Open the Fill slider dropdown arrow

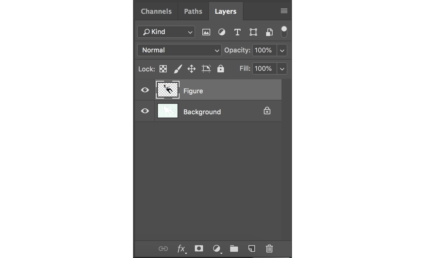pos(282,69)
